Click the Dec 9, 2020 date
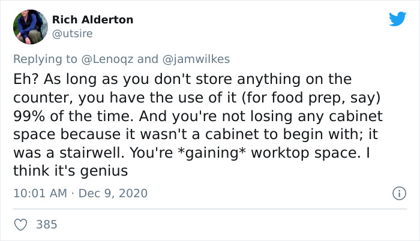The width and height of the screenshot is (420, 241). (113, 194)
